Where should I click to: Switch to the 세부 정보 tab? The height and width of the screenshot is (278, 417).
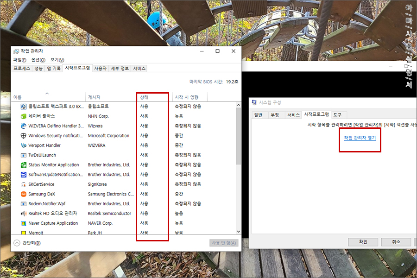point(120,69)
